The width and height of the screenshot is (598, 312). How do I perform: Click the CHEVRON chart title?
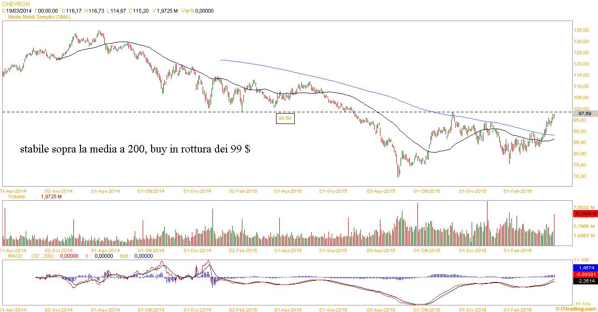(x=16, y=4)
